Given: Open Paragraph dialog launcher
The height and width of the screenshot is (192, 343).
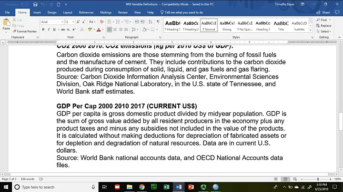Looking at the screenshot, I should (x=160, y=38).
